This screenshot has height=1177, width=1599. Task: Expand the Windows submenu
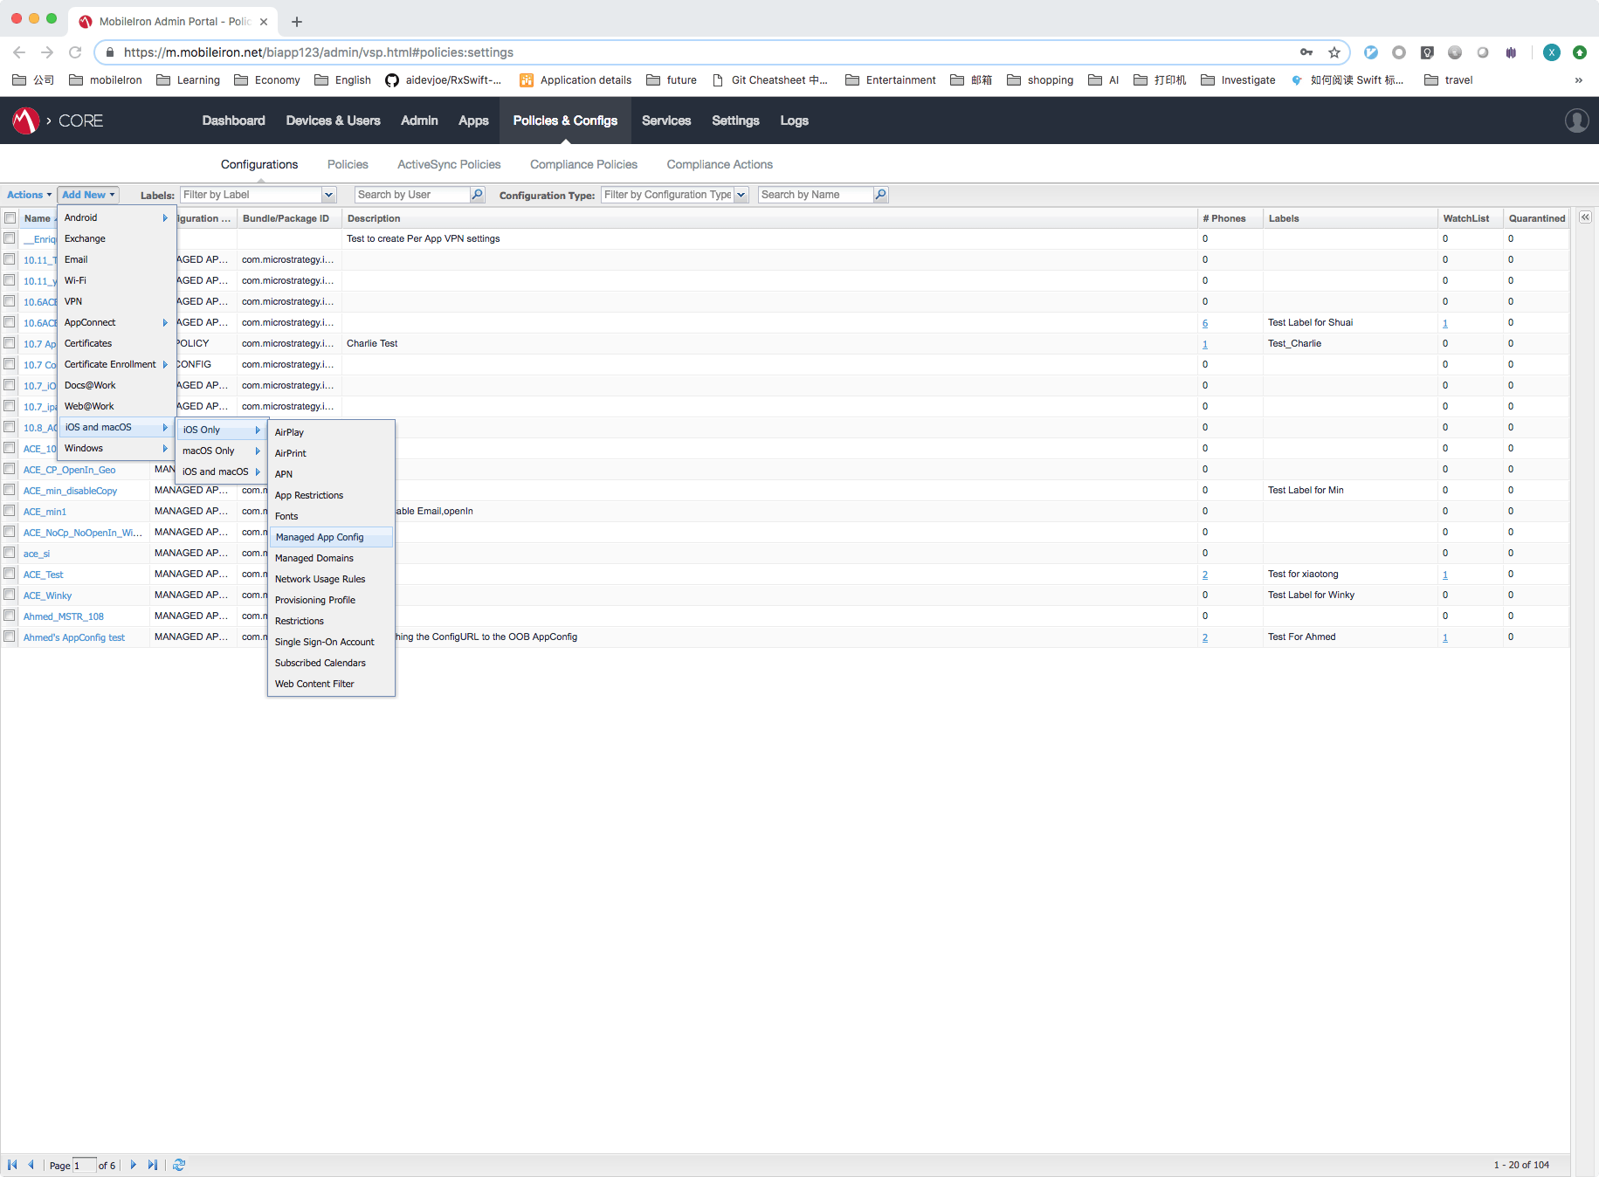coord(117,448)
